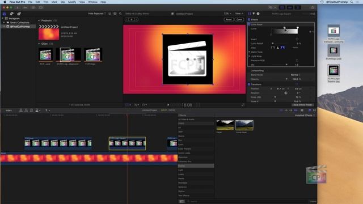Viewport: 363px width, 204px height.
Task: Open the Blend Mode Normal dropdown
Action: point(296,75)
